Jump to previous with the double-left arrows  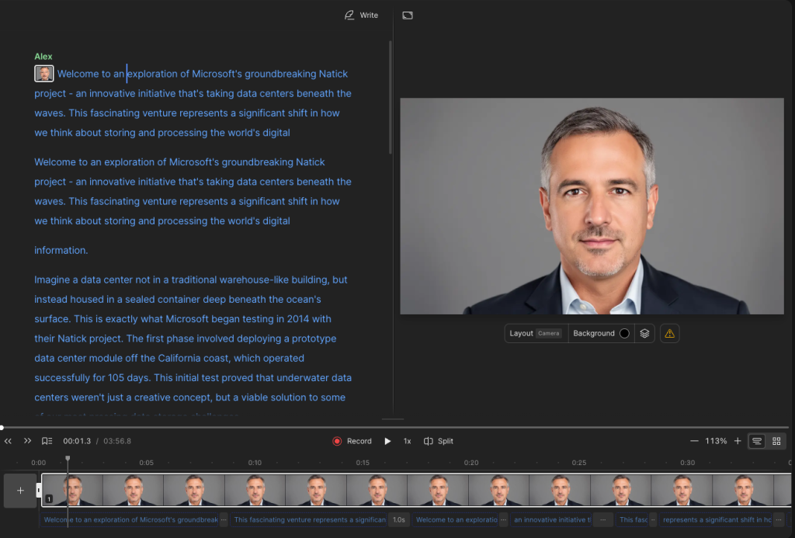(x=9, y=441)
